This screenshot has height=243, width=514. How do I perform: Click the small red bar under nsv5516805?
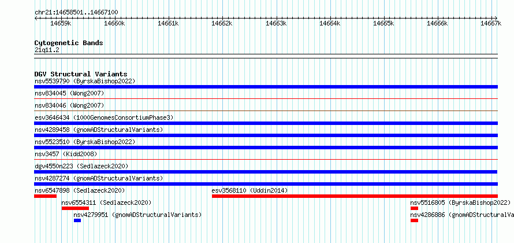(414, 208)
